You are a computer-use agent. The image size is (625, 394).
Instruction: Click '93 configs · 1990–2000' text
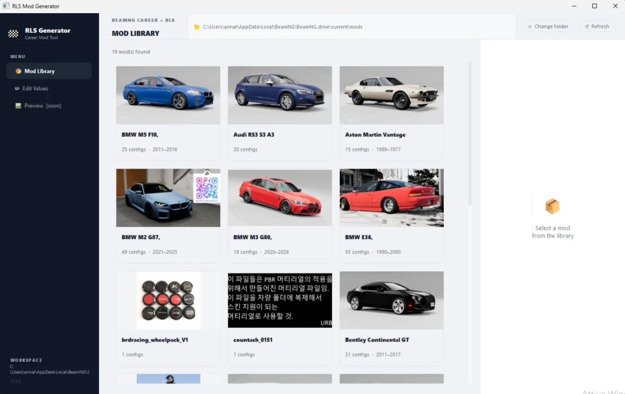[x=373, y=252]
